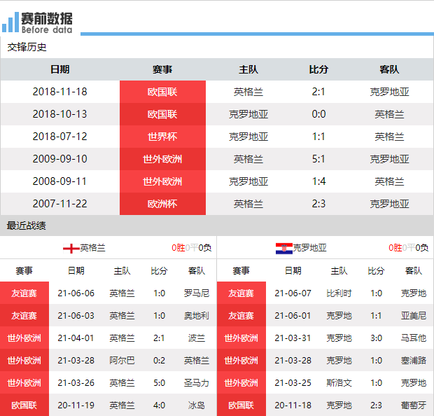Viewport: 434px width, 416px height.
Task: Click the 英格兰 team name beside England flag
Action: (92, 248)
